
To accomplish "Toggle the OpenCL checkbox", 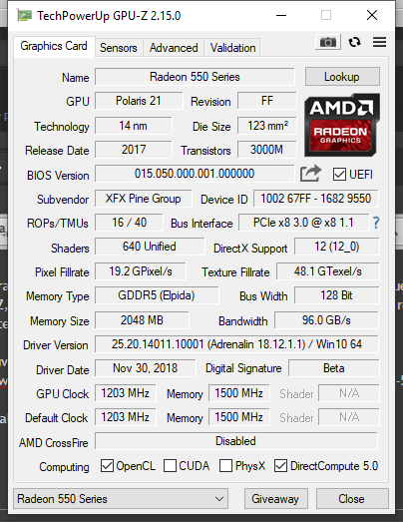I will [107, 466].
